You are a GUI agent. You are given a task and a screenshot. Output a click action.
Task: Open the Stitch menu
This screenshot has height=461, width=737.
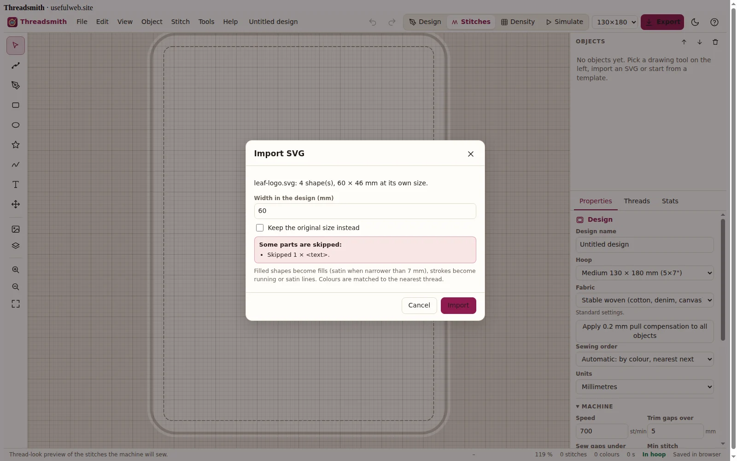click(180, 22)
